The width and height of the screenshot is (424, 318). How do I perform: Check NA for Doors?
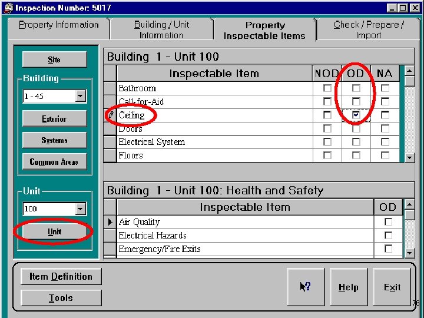pos(385,128)
